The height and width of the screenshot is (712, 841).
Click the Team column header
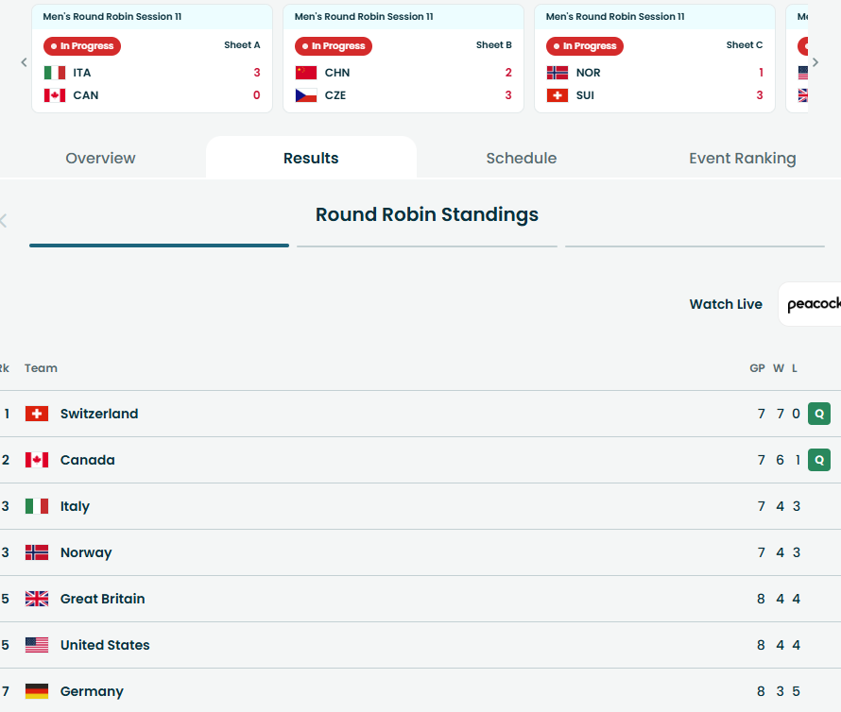pos(41,368)
